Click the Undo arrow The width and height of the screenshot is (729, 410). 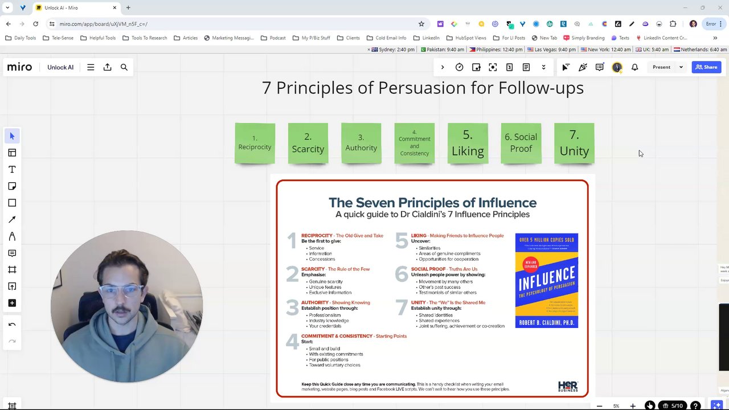(x=12, y=325)
